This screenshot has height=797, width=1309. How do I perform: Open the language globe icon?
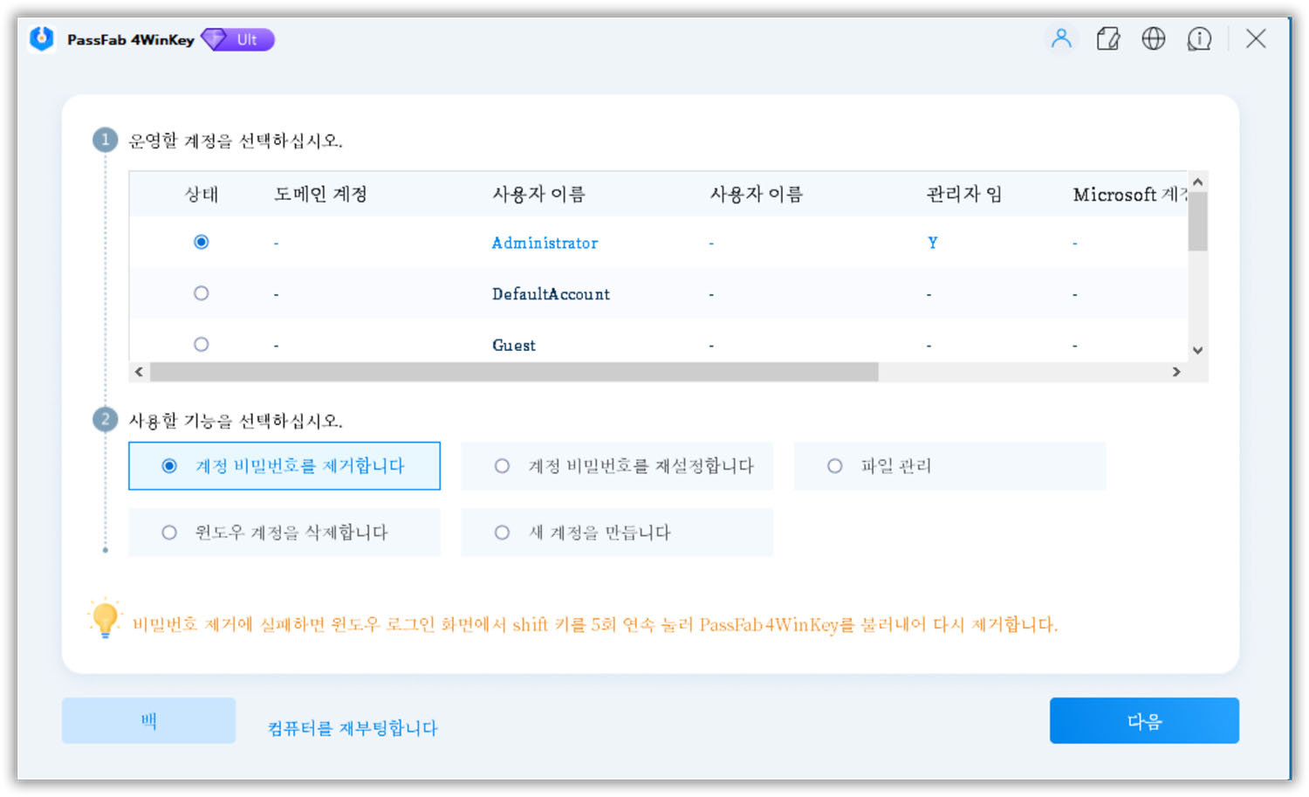(1153, 39)
